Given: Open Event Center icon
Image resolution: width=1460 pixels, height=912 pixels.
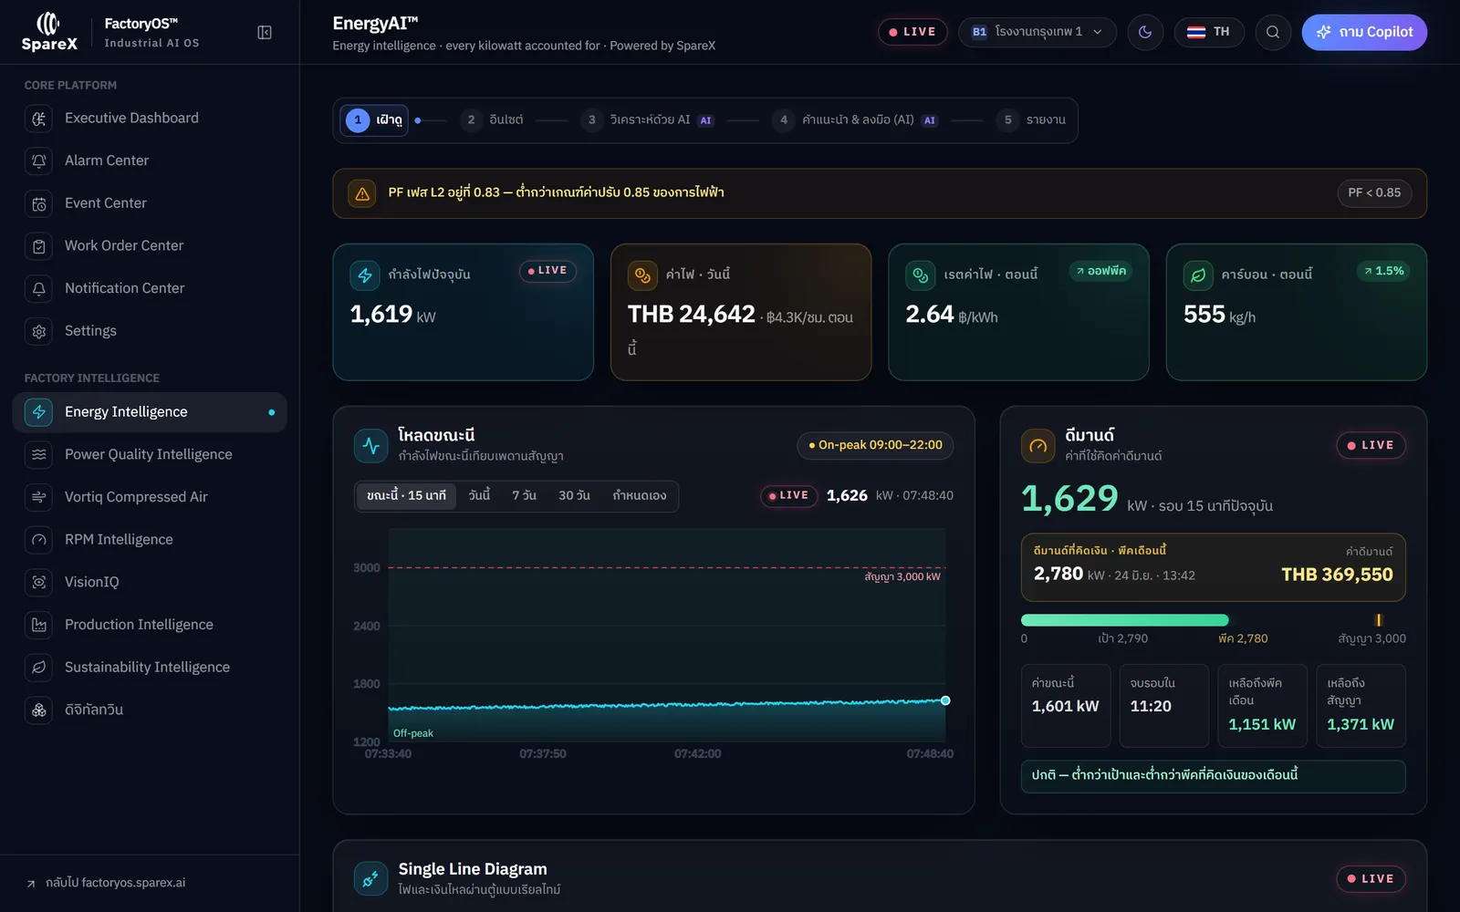Looking at the screenshot, I should pyautogui.click(x=39, y=203).
